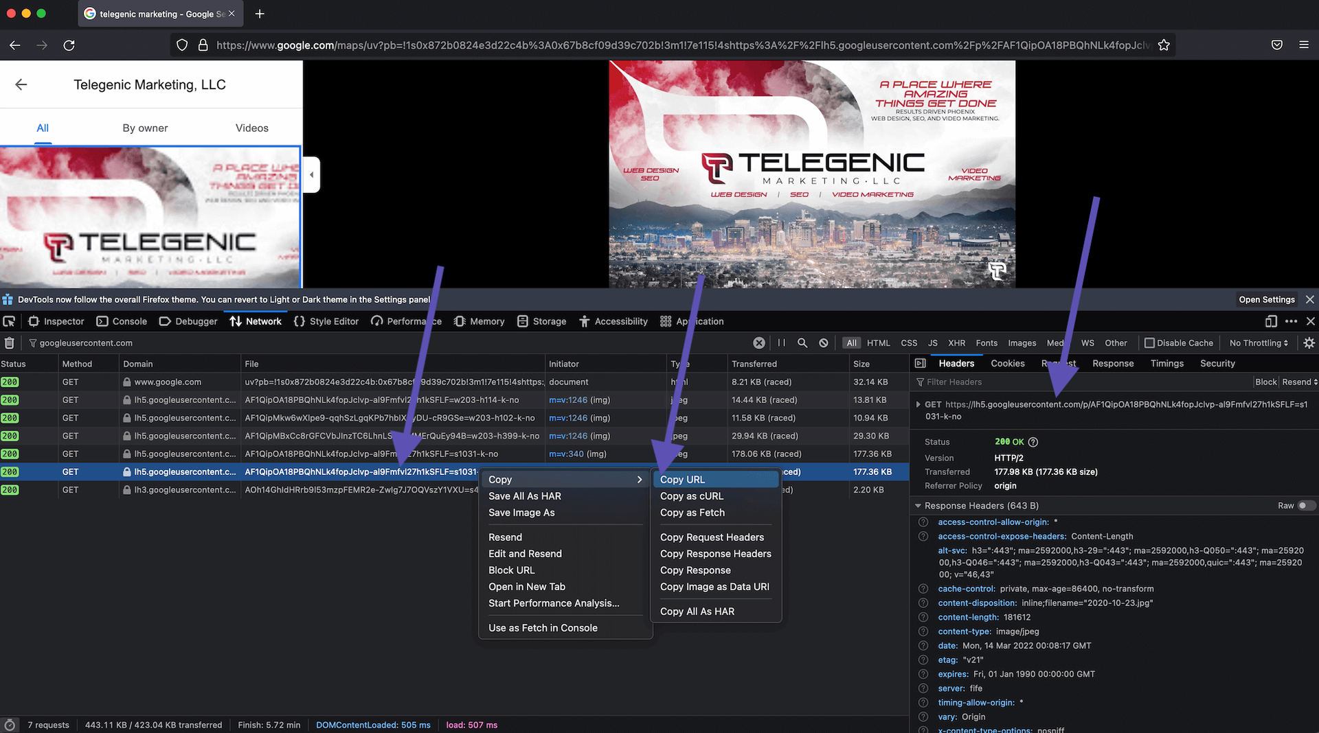
Task: Clear the network log with trash icon
Action: point(10,343)
